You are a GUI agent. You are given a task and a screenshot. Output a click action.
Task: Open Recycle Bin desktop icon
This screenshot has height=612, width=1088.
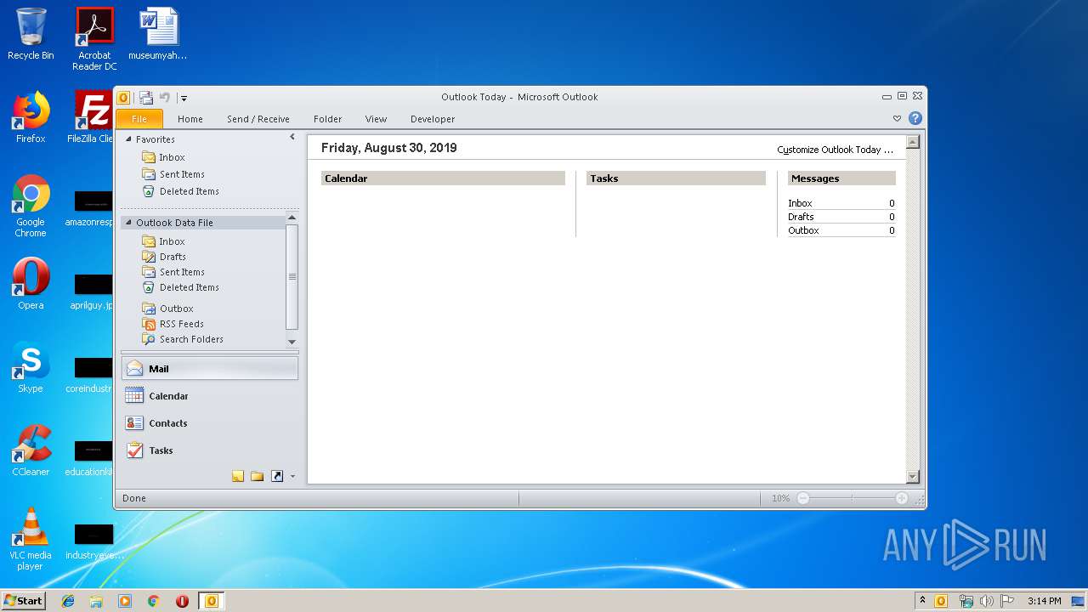pos(31,34)
